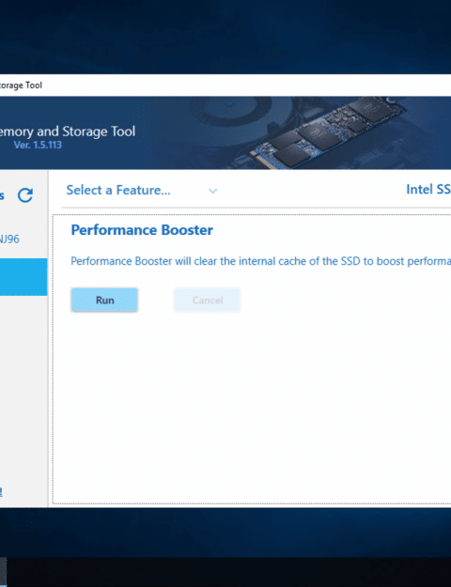The height and width of the screenshot is (587, 451).
Task: Click the Ver. 1.5.113 version label
Action: pos(38,145)
